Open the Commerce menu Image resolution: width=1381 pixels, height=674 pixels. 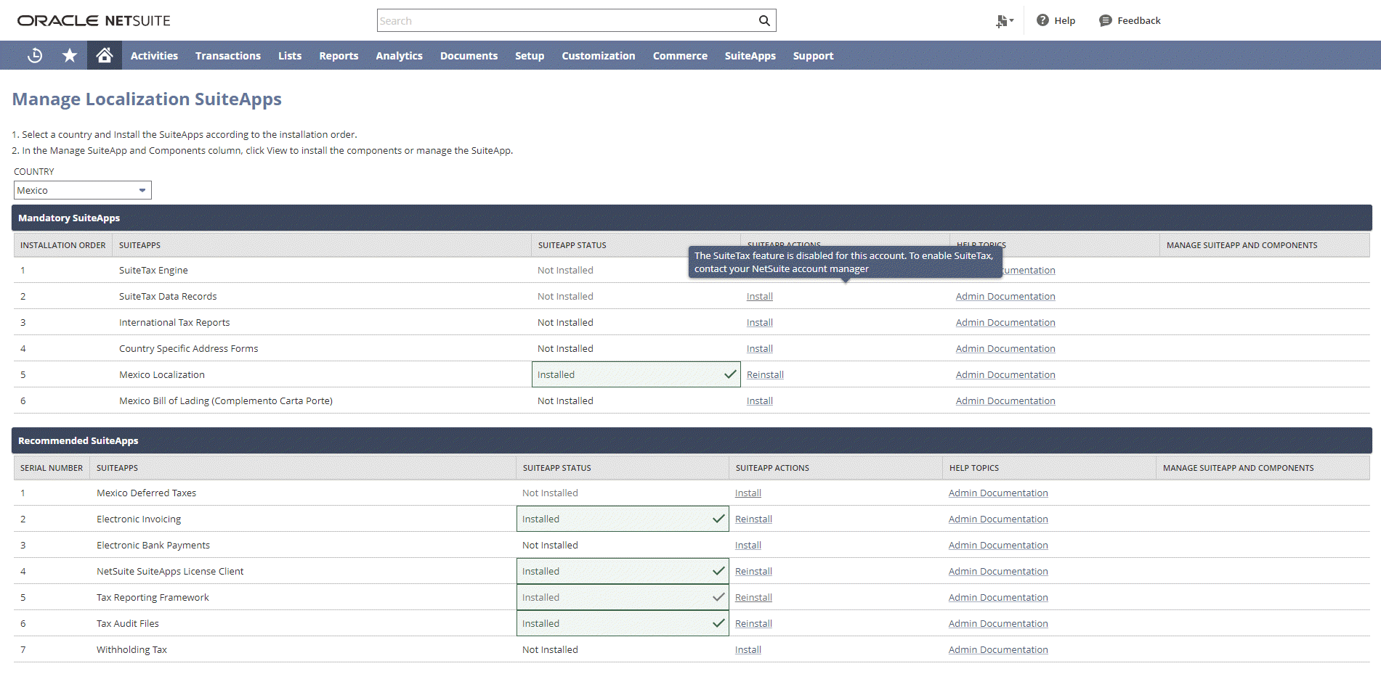coord(680,56)
